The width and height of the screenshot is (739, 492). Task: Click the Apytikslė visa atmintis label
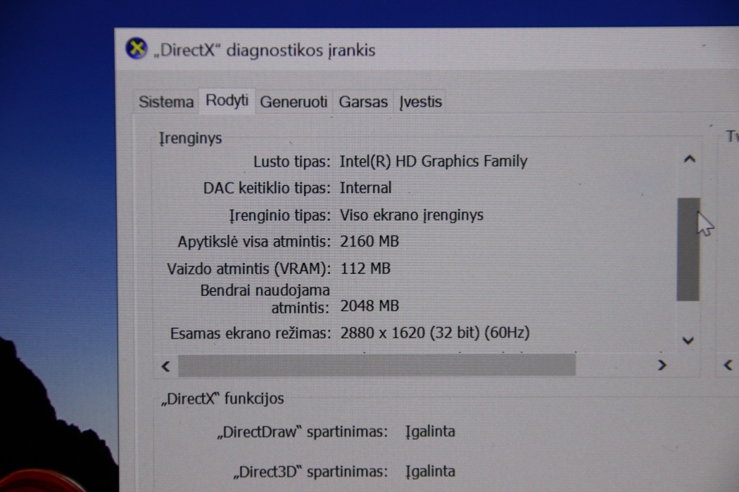coord(254,242)
